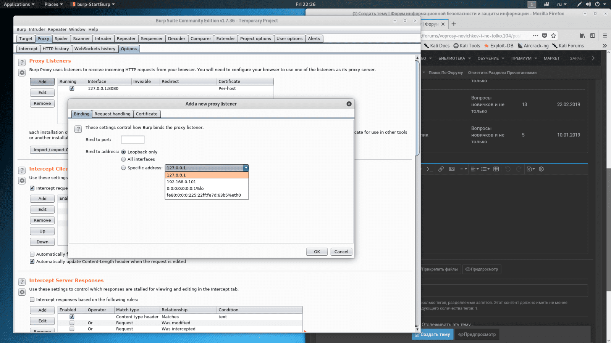Screen dimensions: 611x343
Task: Open gear options for Proxy Listeners
Action: click(x=22, y=72)
